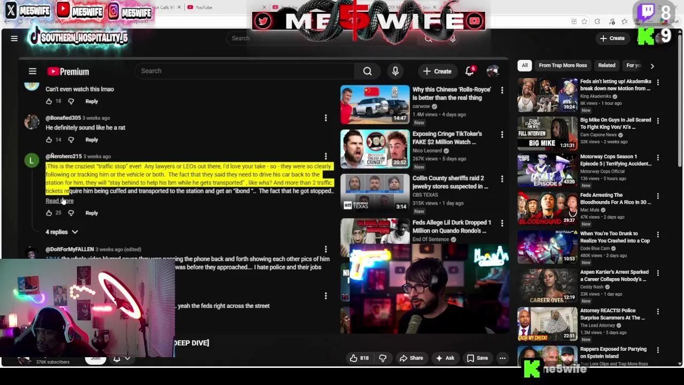
Task: Dislike Nerohero215's comment
Action: click(71, 213)
